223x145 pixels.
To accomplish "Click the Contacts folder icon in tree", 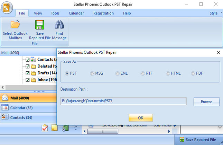I will pos(33,60).
